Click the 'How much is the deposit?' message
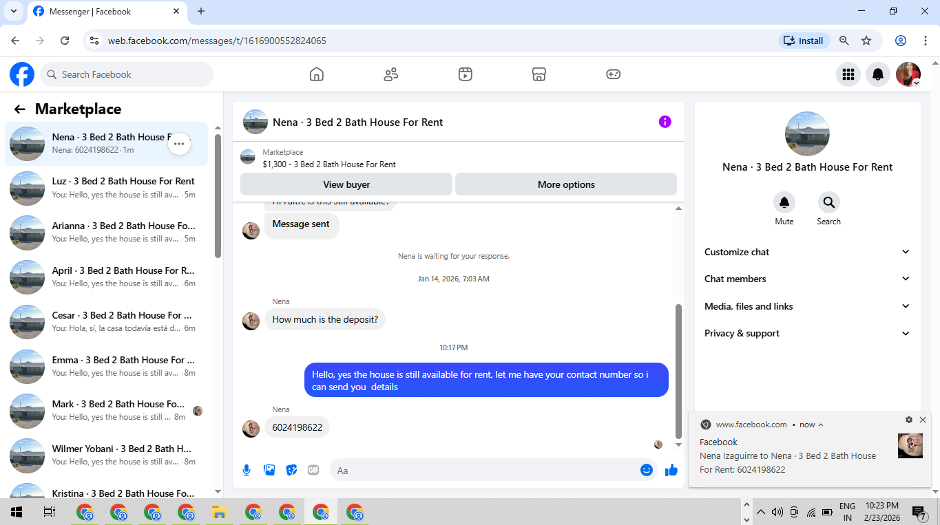Screen dimensions: 940x525 coord(325,319)
